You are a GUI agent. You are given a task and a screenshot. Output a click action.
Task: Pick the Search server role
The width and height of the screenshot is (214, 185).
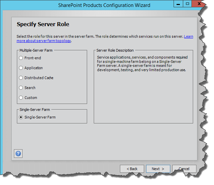click(x=21, y=88)
